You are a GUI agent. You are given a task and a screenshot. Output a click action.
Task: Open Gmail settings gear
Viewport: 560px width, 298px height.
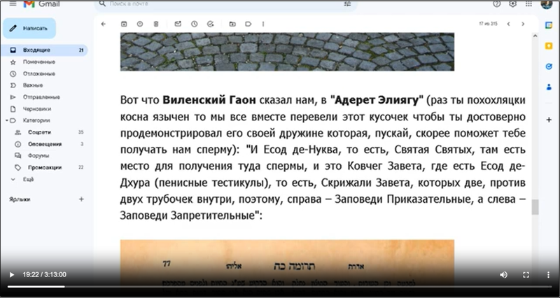pos(513,3)
